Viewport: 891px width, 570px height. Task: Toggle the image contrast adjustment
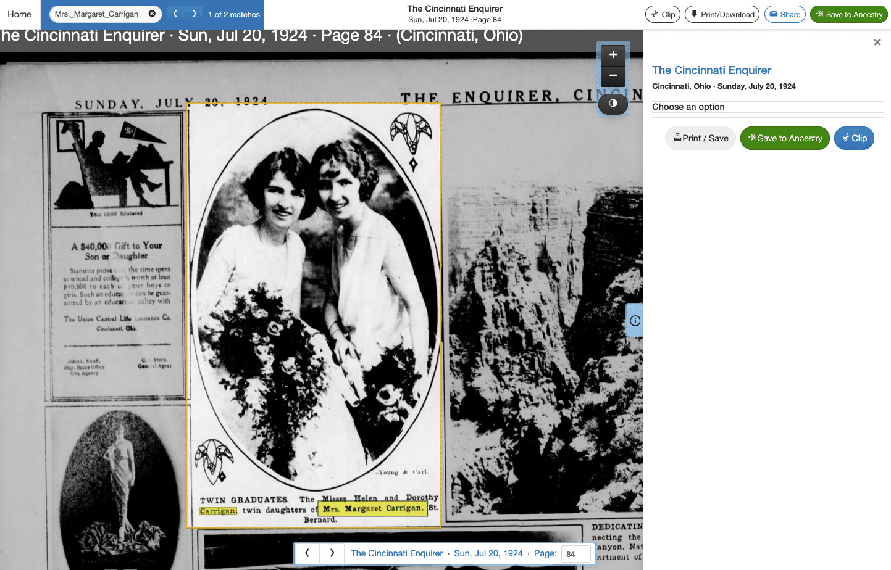tap(613, 103)
